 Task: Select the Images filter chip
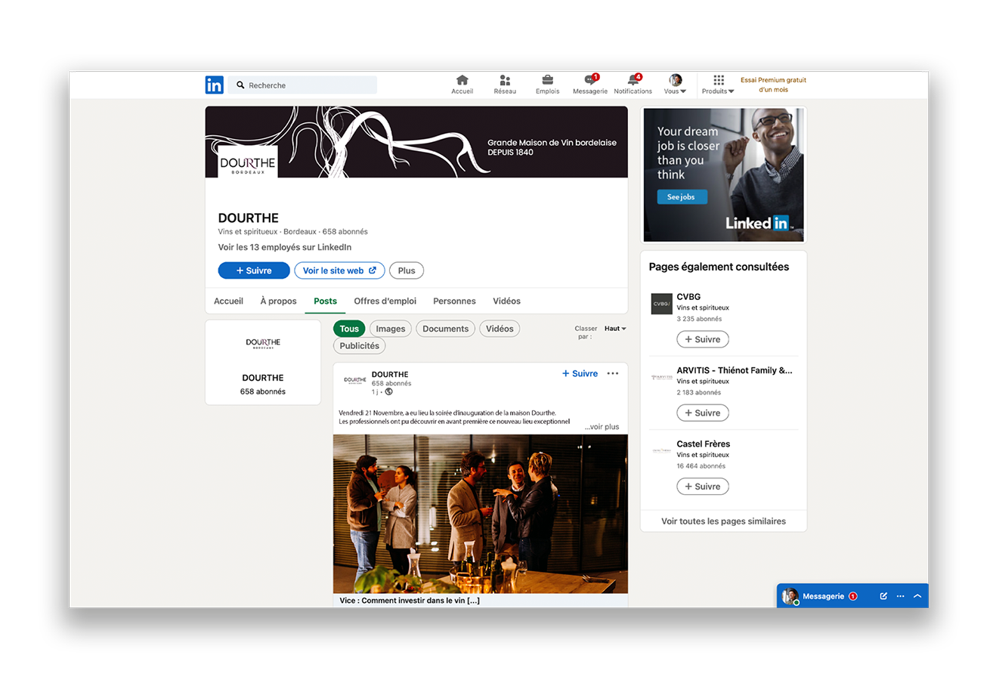point(390,329)
